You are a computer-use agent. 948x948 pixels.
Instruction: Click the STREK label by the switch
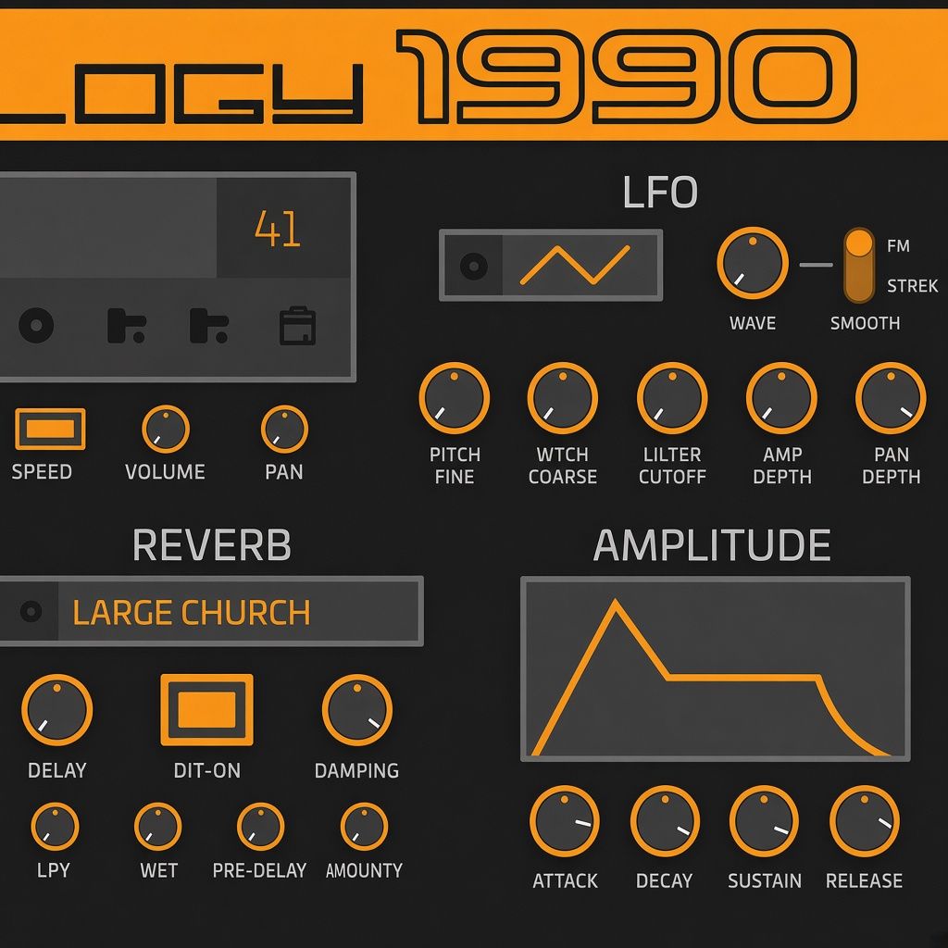click(912, 285)
